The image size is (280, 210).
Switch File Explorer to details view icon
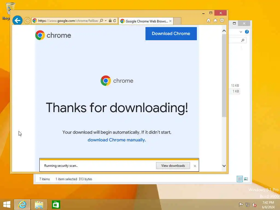[240, 179]
